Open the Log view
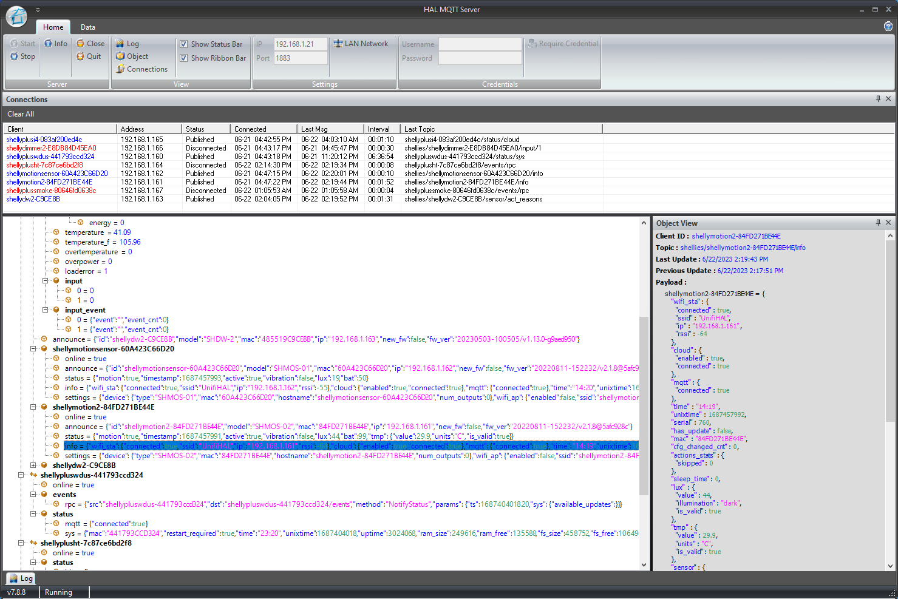 click(x=128, y=44)
